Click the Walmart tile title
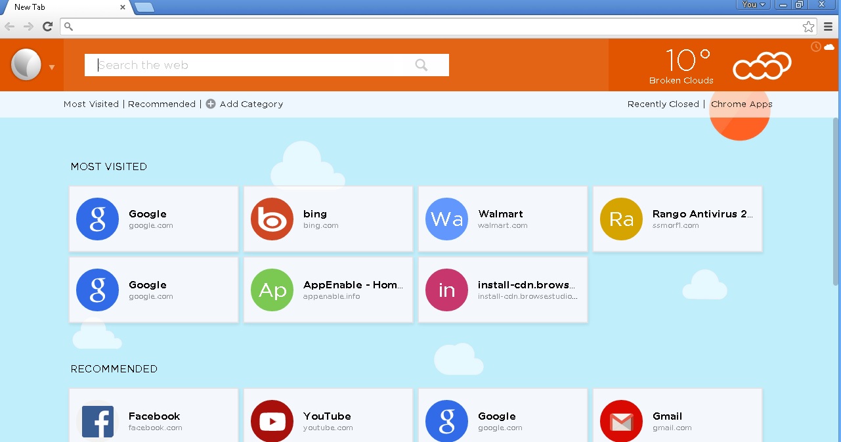 (501, 213)
